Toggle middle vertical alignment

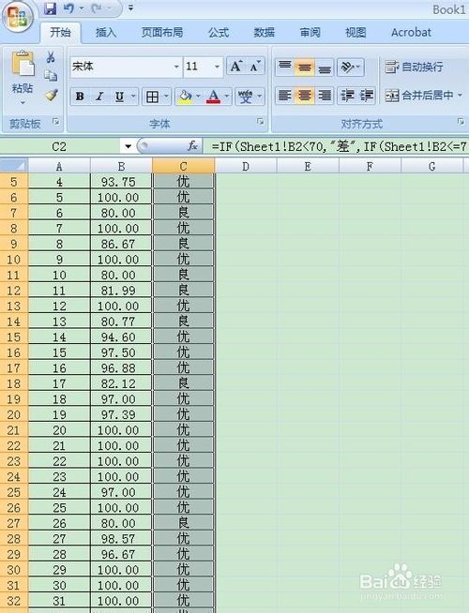(x=305, y=67)
